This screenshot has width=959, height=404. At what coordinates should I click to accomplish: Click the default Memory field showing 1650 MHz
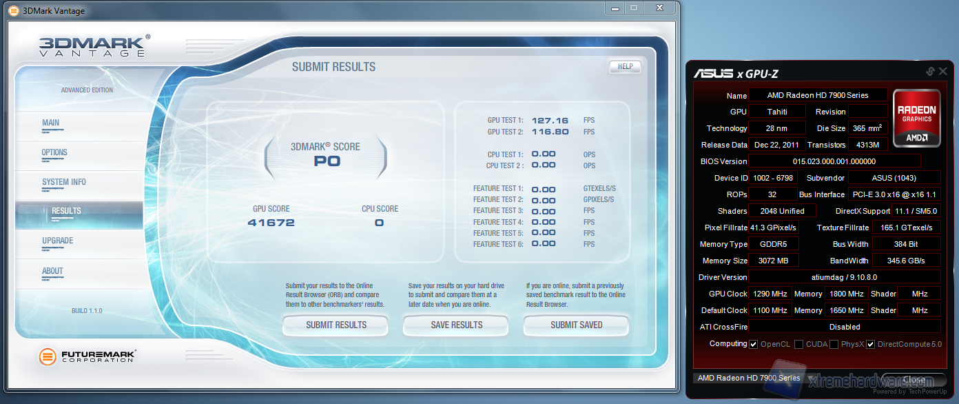846,310
